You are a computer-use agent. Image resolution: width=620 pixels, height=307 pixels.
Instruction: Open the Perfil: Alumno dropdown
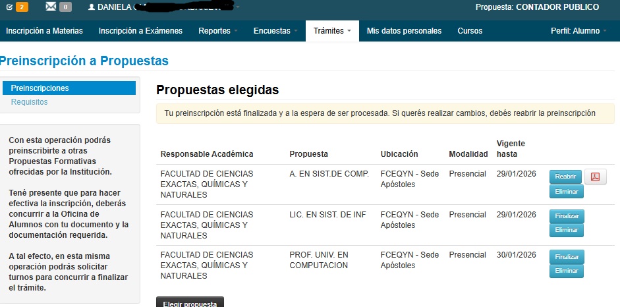click(578, 31)
